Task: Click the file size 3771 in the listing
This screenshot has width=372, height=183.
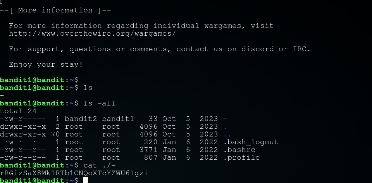Action: 149,150
